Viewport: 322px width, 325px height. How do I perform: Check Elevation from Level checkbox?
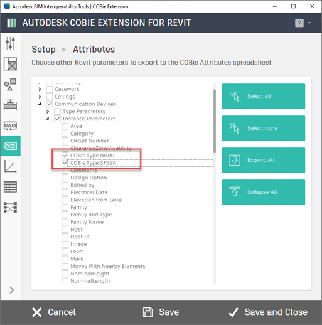[65, 200]
